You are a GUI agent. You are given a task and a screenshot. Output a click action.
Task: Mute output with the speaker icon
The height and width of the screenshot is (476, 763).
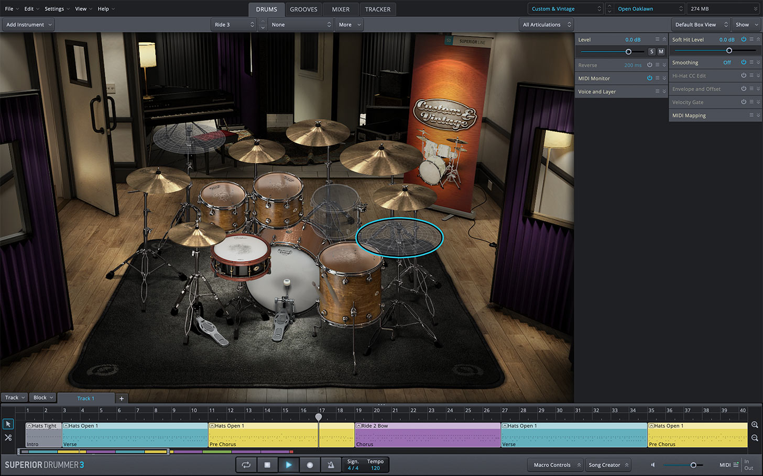click(653, 464)
